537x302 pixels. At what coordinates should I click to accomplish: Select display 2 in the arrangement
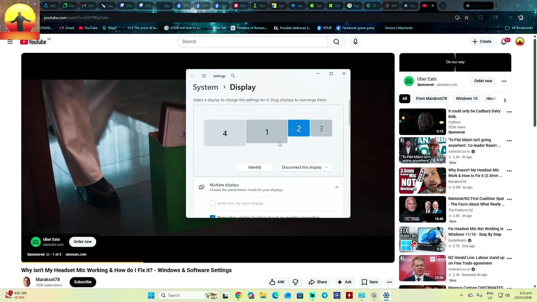299,128
